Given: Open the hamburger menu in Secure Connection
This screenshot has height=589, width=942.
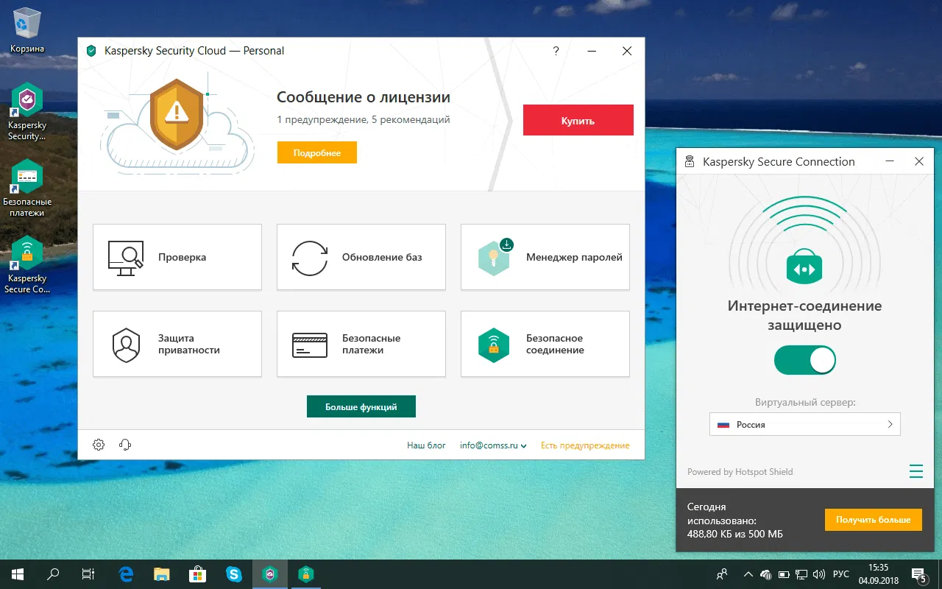Looking at the screenshot, I should pyautogui.click(x=916, y=471).
